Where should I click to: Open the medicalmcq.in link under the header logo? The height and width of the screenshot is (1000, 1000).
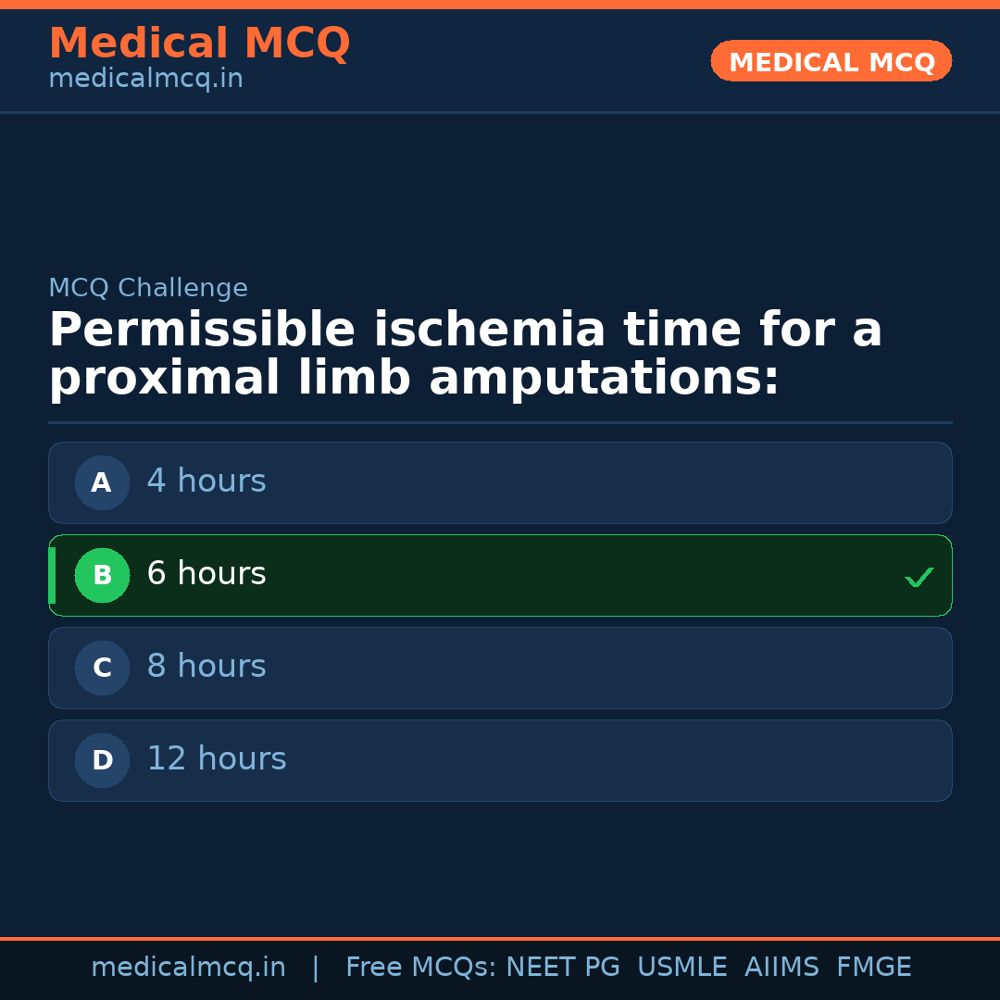(145, 80)
